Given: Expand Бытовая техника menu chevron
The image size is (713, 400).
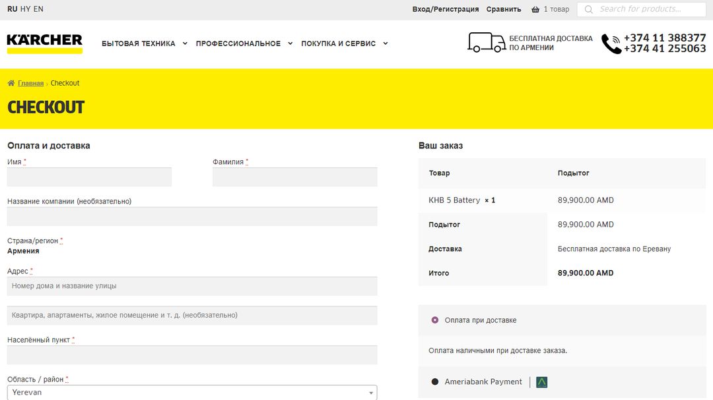Looking at the screenshot, I should (185, 43).
